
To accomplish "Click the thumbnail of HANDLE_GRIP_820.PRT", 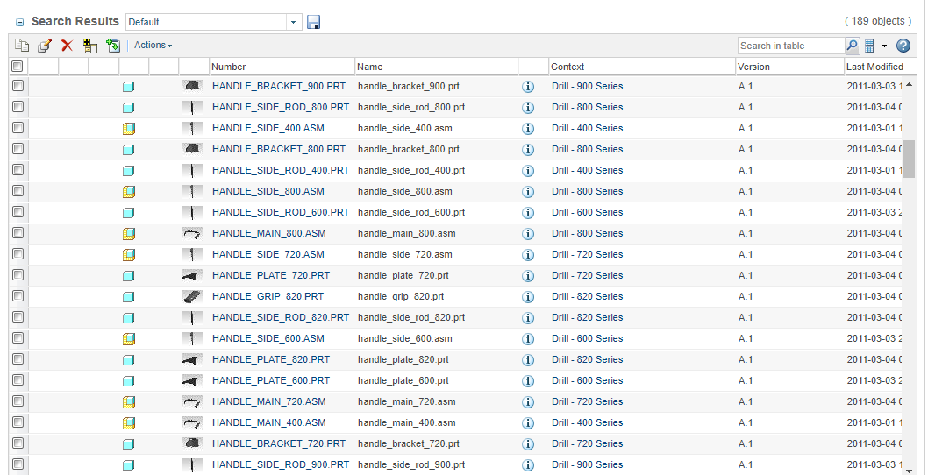I will (x=191, y=297).
